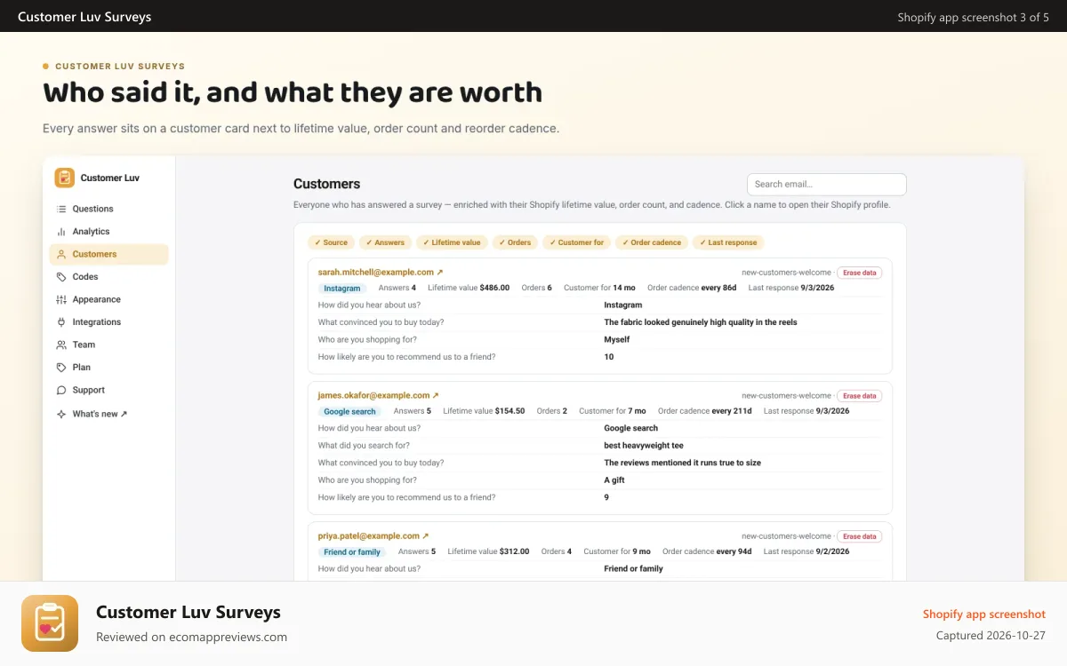
Task: Click the Google search source badge
Action: (350, 411)
